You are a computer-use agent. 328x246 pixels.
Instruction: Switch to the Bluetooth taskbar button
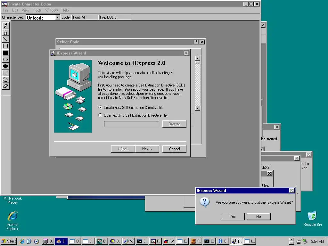point(223,241)
